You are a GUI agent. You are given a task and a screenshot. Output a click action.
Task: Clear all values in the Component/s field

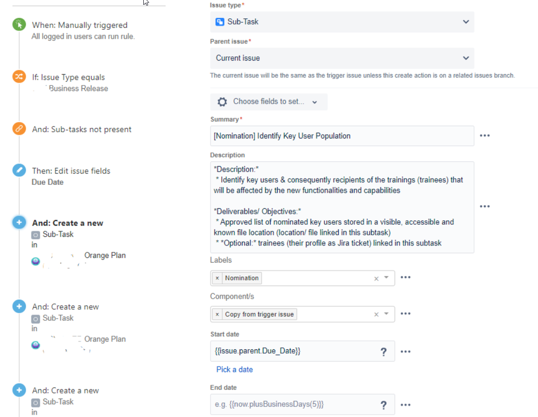point(376,315)
